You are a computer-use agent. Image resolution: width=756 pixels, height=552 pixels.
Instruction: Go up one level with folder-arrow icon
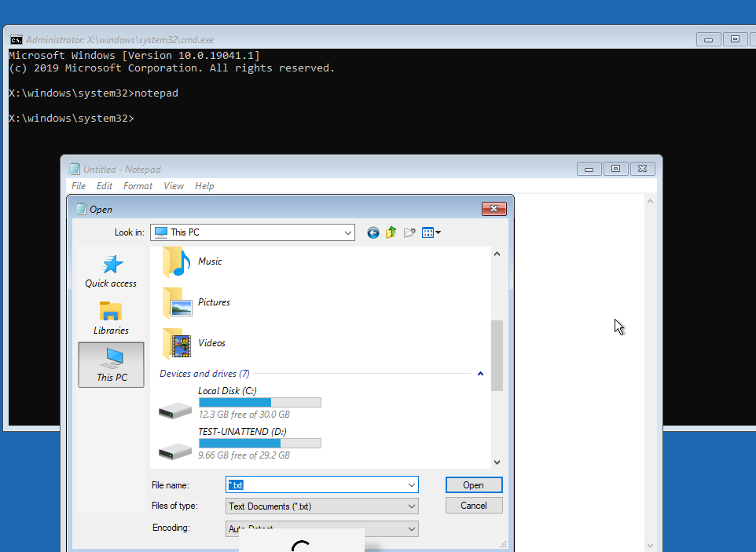pyautogui.click(x=391, y=232)
